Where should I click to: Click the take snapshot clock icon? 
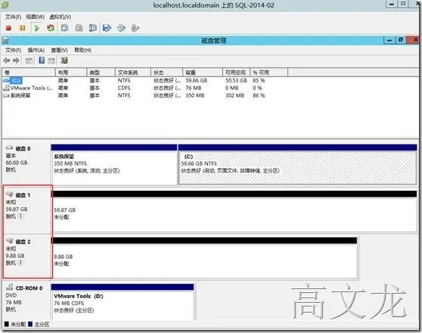coord(64,28)
